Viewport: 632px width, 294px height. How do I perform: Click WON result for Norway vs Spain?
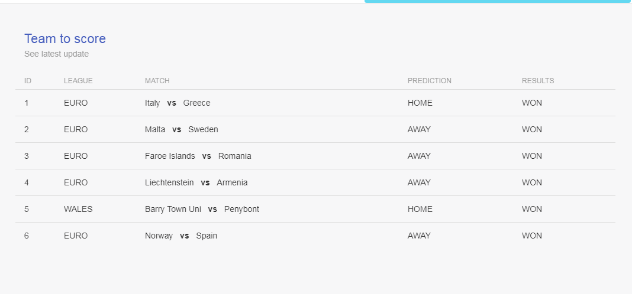pos(531,236)
